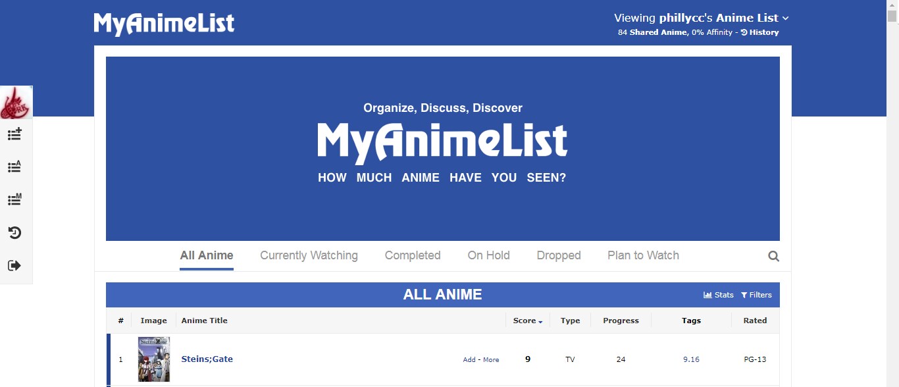Open the Stats chart button

pos(719,295)
